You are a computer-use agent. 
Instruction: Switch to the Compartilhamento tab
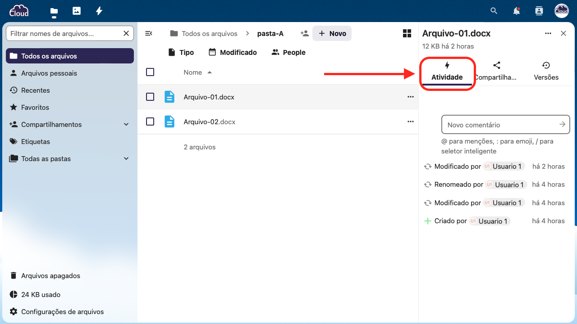click(x=496, y=72)
